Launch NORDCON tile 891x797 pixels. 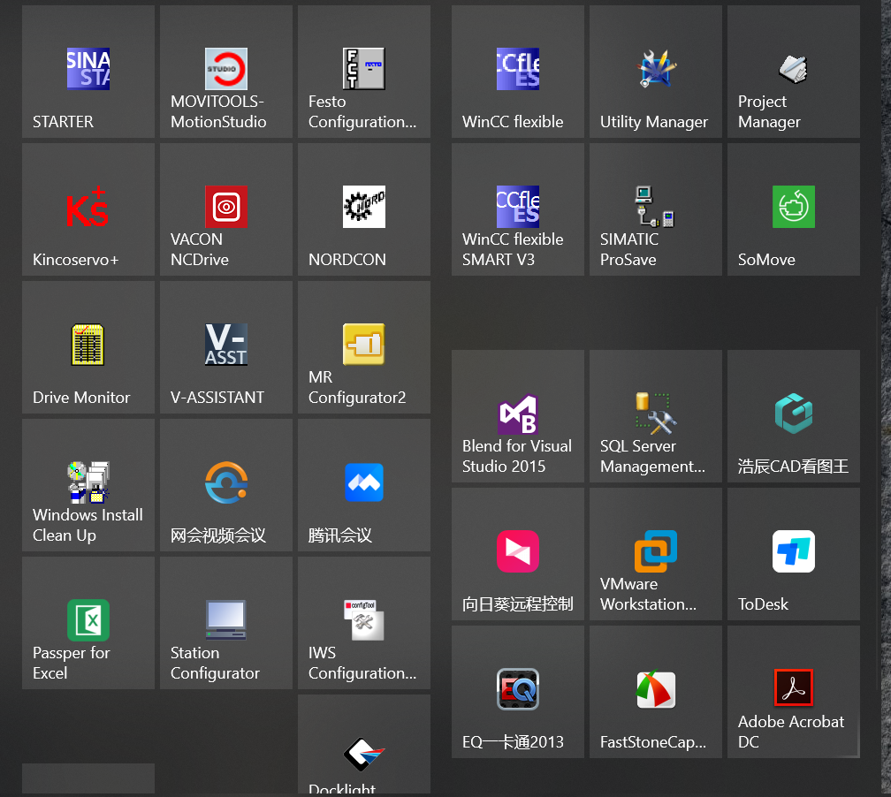[364, 209]
